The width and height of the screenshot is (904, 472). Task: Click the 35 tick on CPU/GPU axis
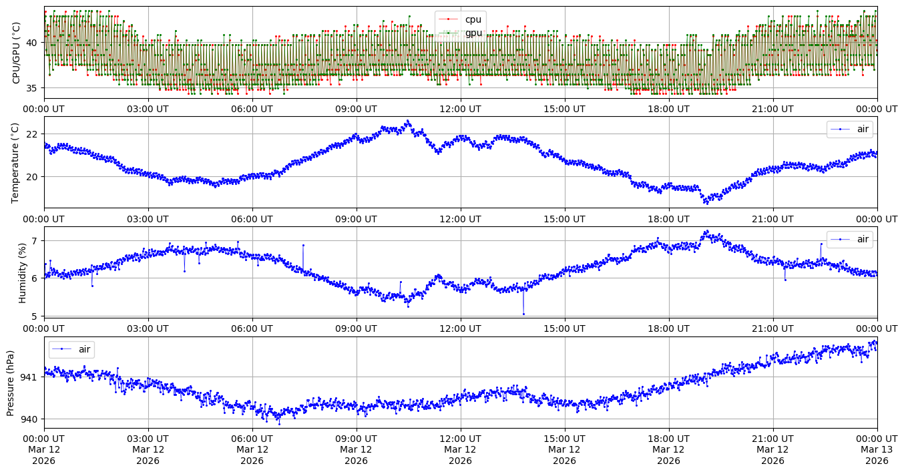(32, 88)
